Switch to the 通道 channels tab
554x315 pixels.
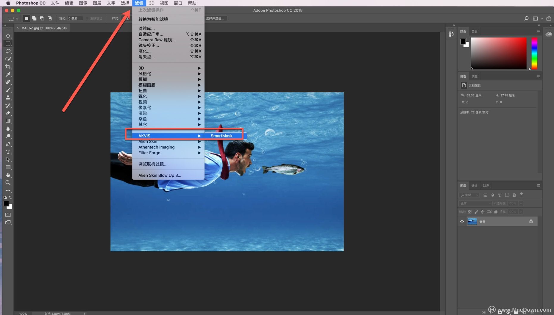[x=474, y=185]
